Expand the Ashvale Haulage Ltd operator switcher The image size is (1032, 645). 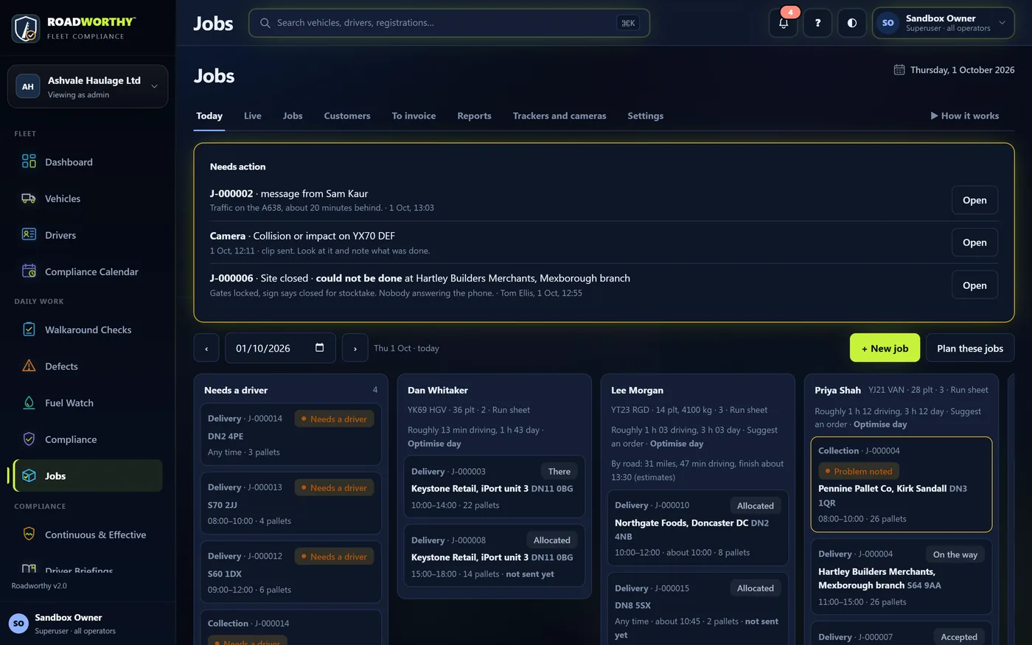pos(88,86)
